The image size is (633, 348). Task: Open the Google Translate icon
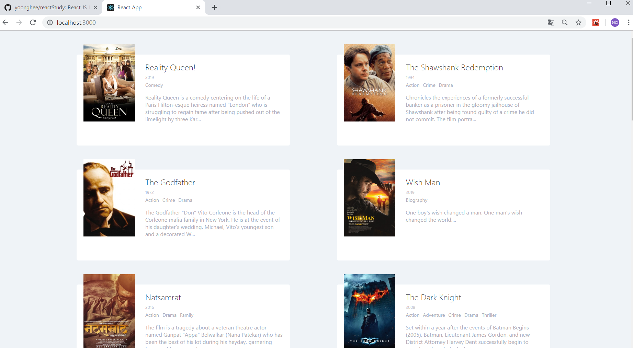[551, 22]
